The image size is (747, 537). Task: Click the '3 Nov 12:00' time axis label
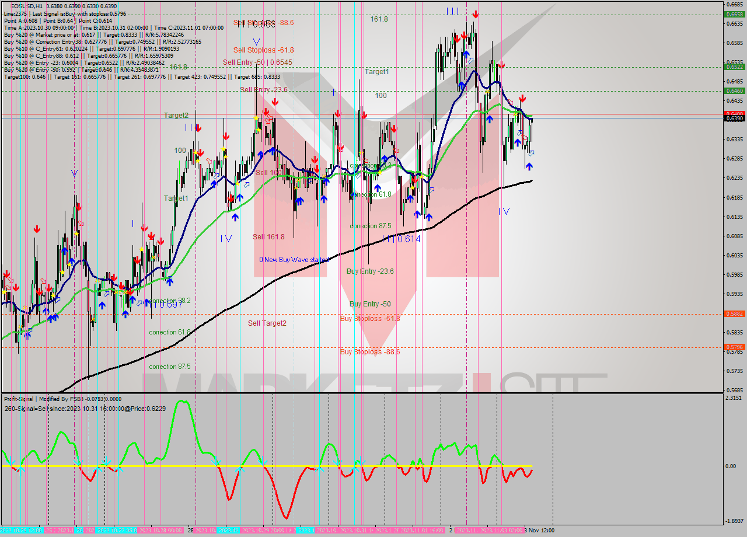(x=539, y=530)
